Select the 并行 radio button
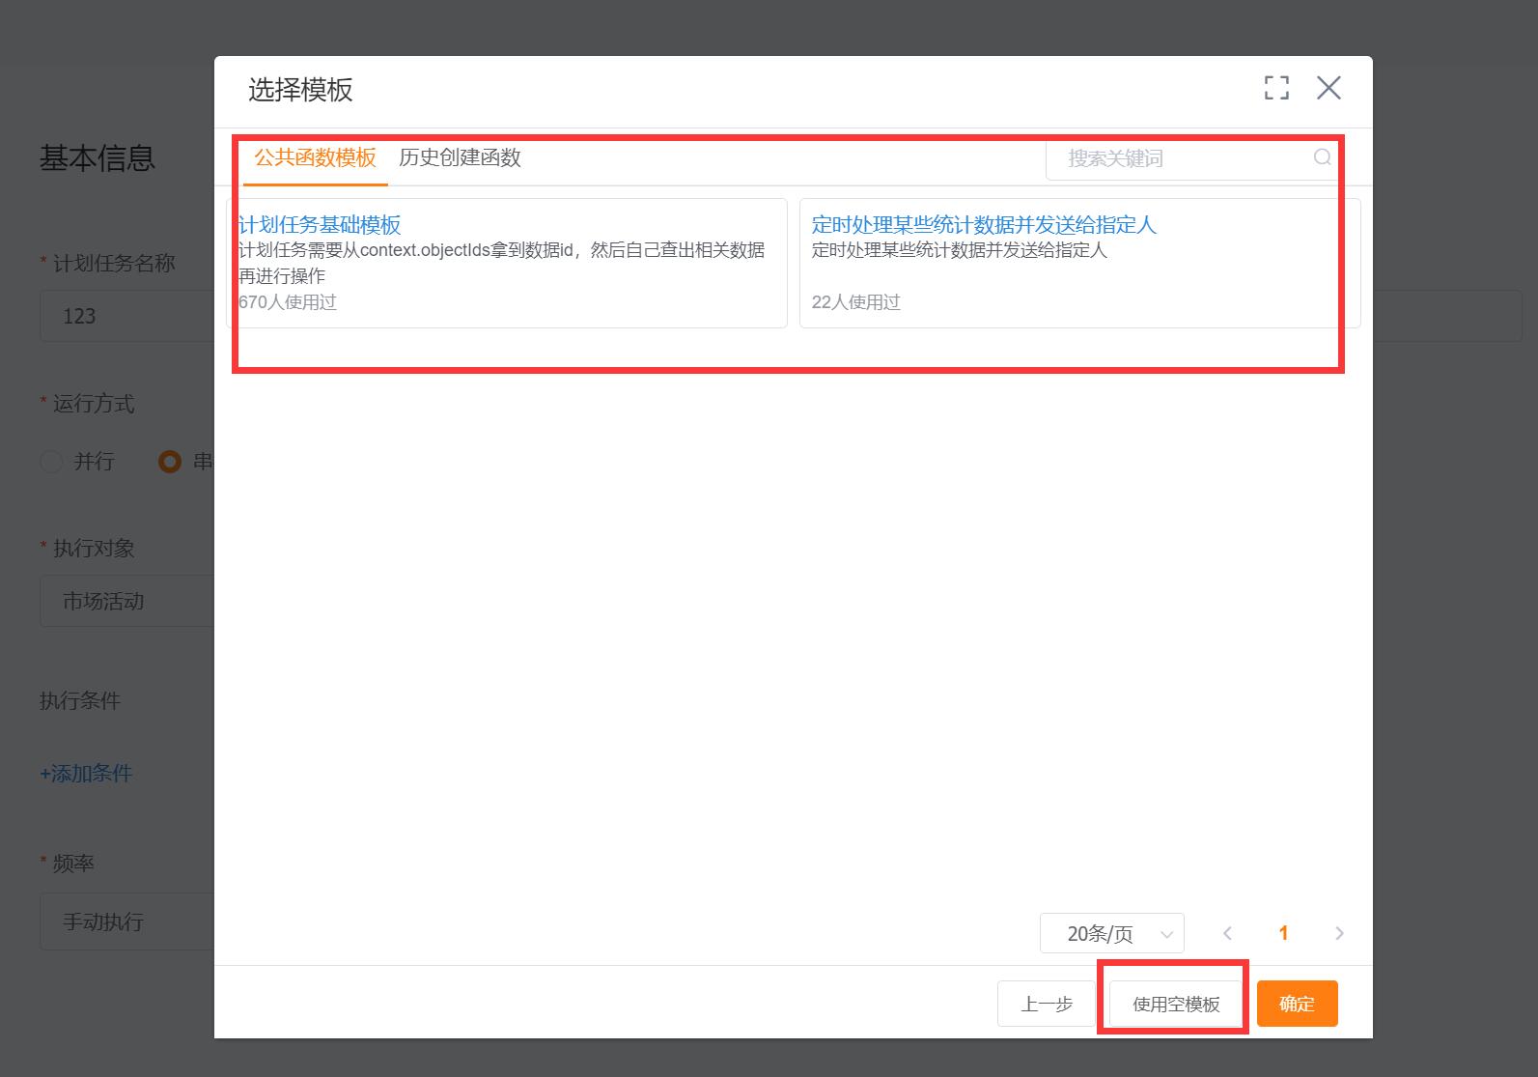 pyautogui.click(x=52, y=462)
